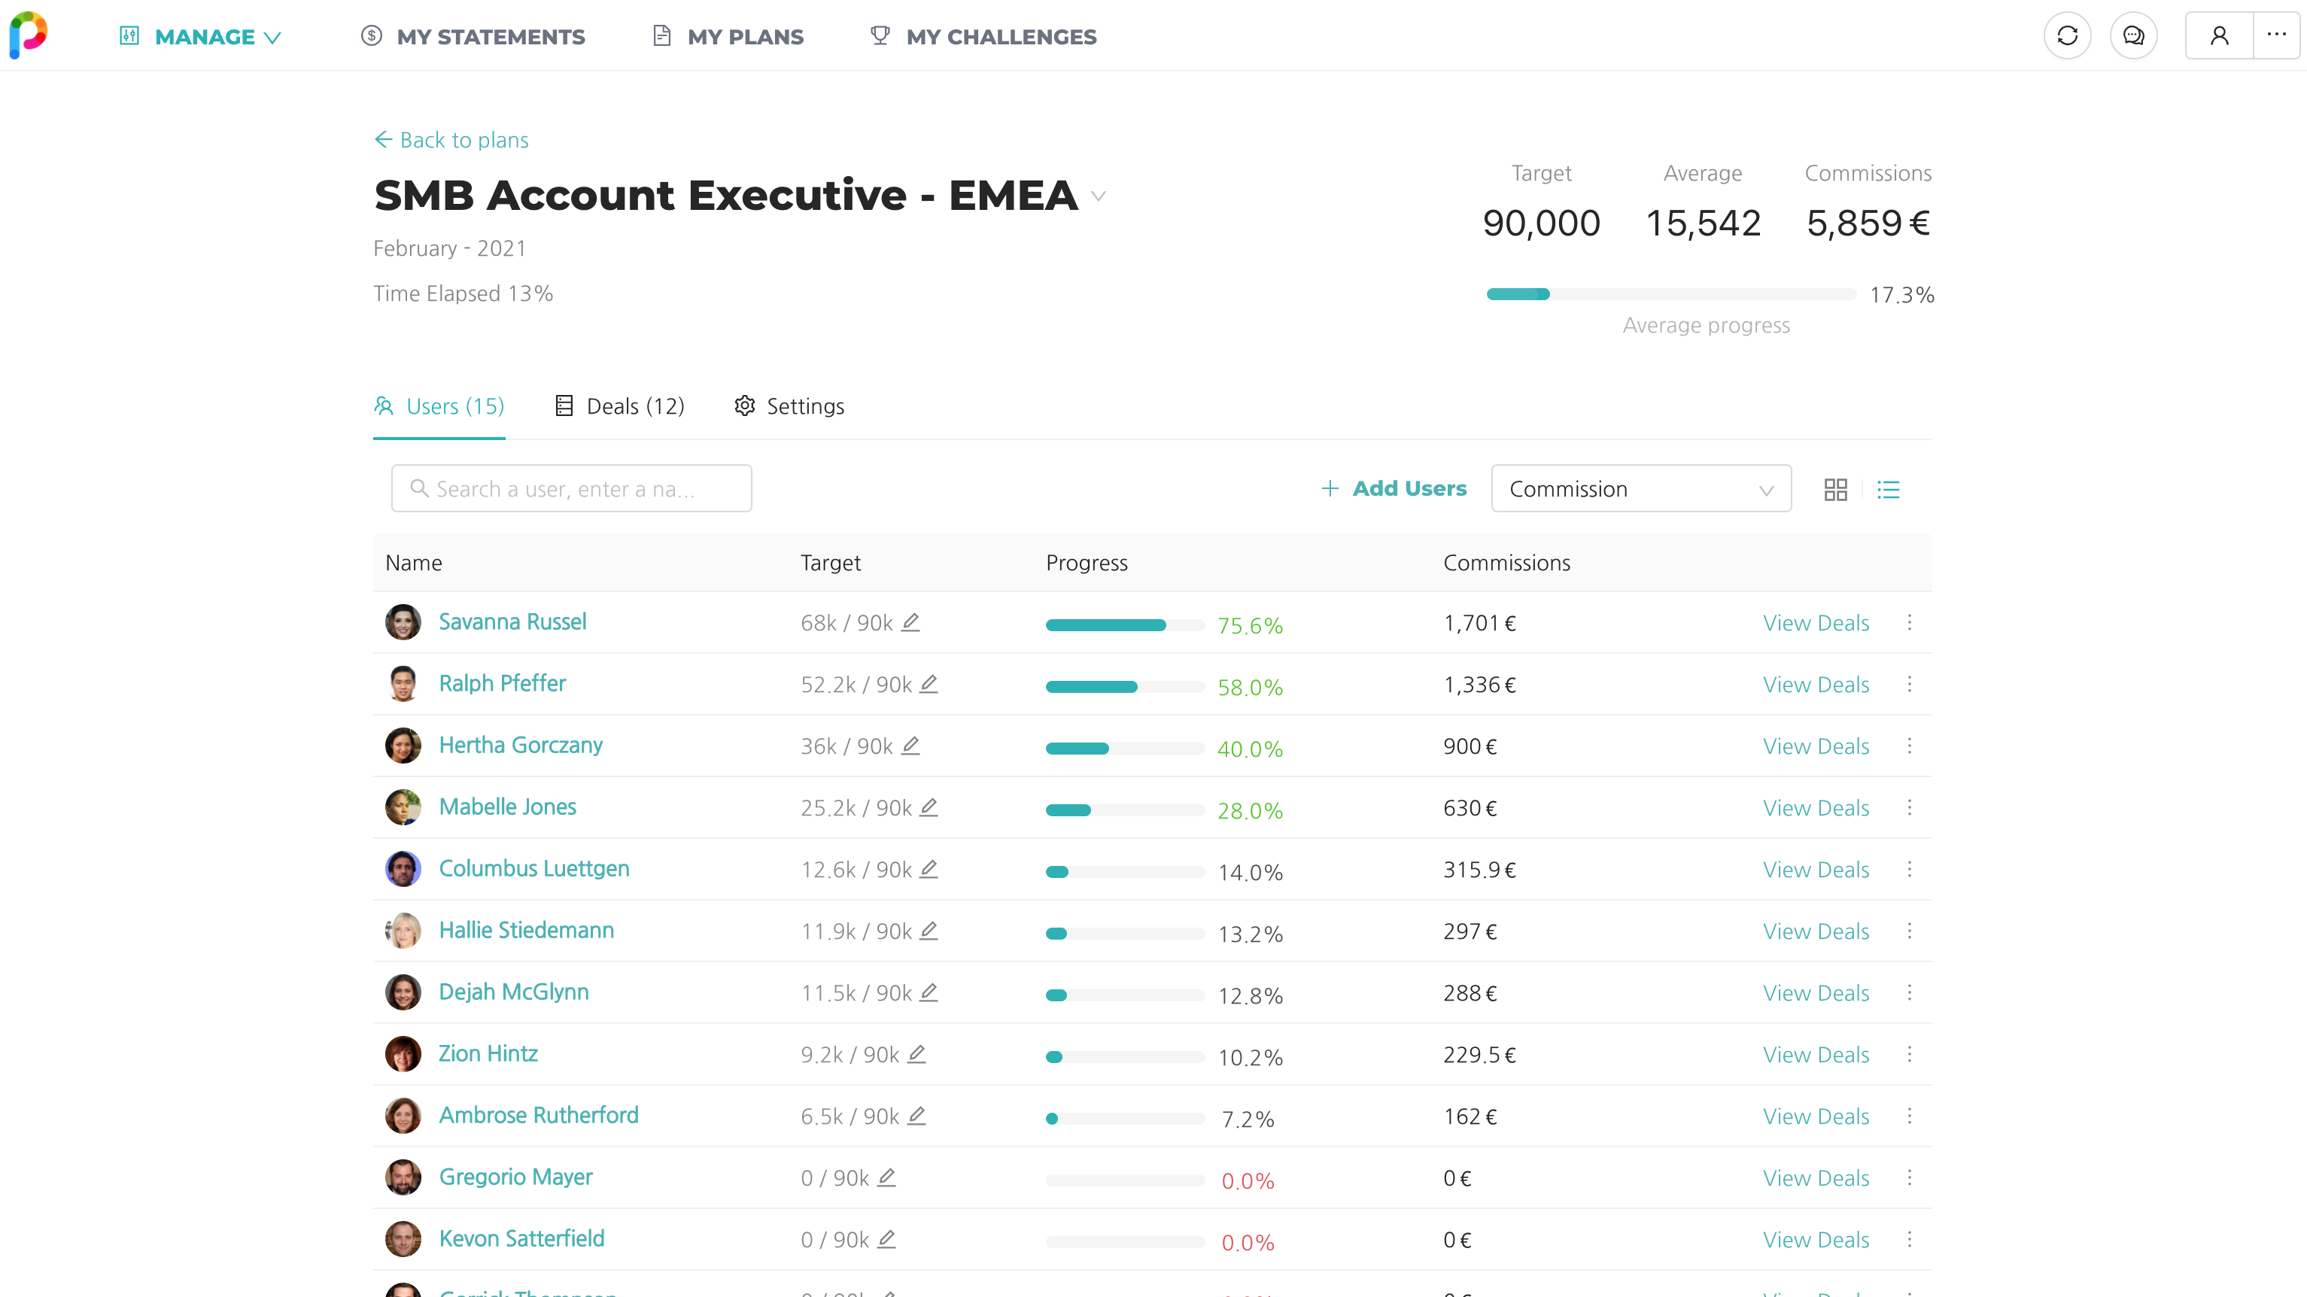Edit Gregorio Mayer's target pencil icon
Image resolution: width=2307 pixels, height=1297 pixels.
(x=886, y=1179)
